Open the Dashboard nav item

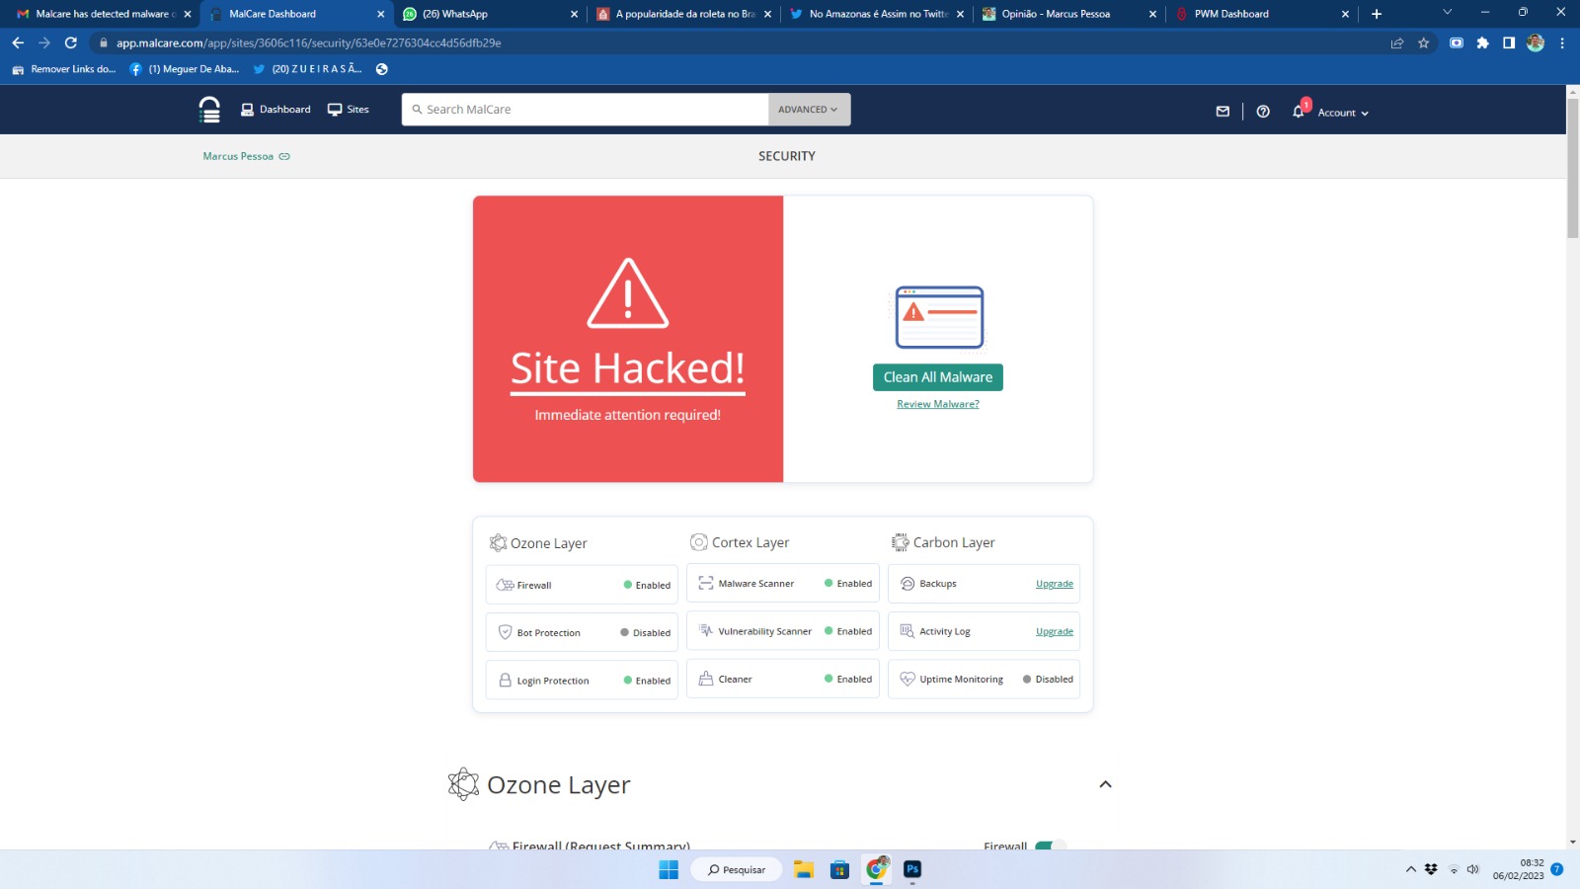pos(276,110)
